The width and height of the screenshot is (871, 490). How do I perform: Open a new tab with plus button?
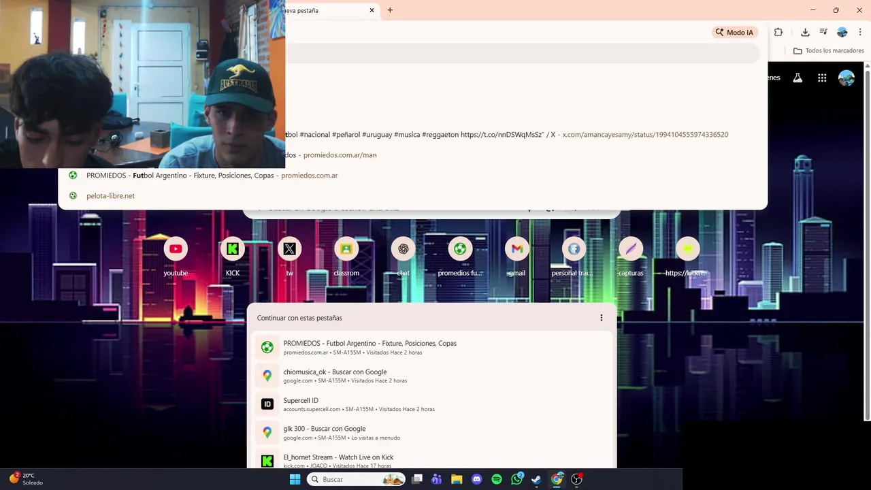point(390,10)
